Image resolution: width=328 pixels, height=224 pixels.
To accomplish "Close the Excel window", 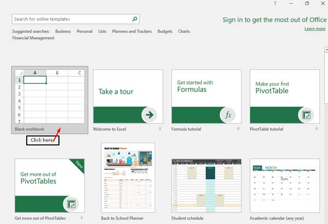I will pyautogui.click(x=323, y=3).
